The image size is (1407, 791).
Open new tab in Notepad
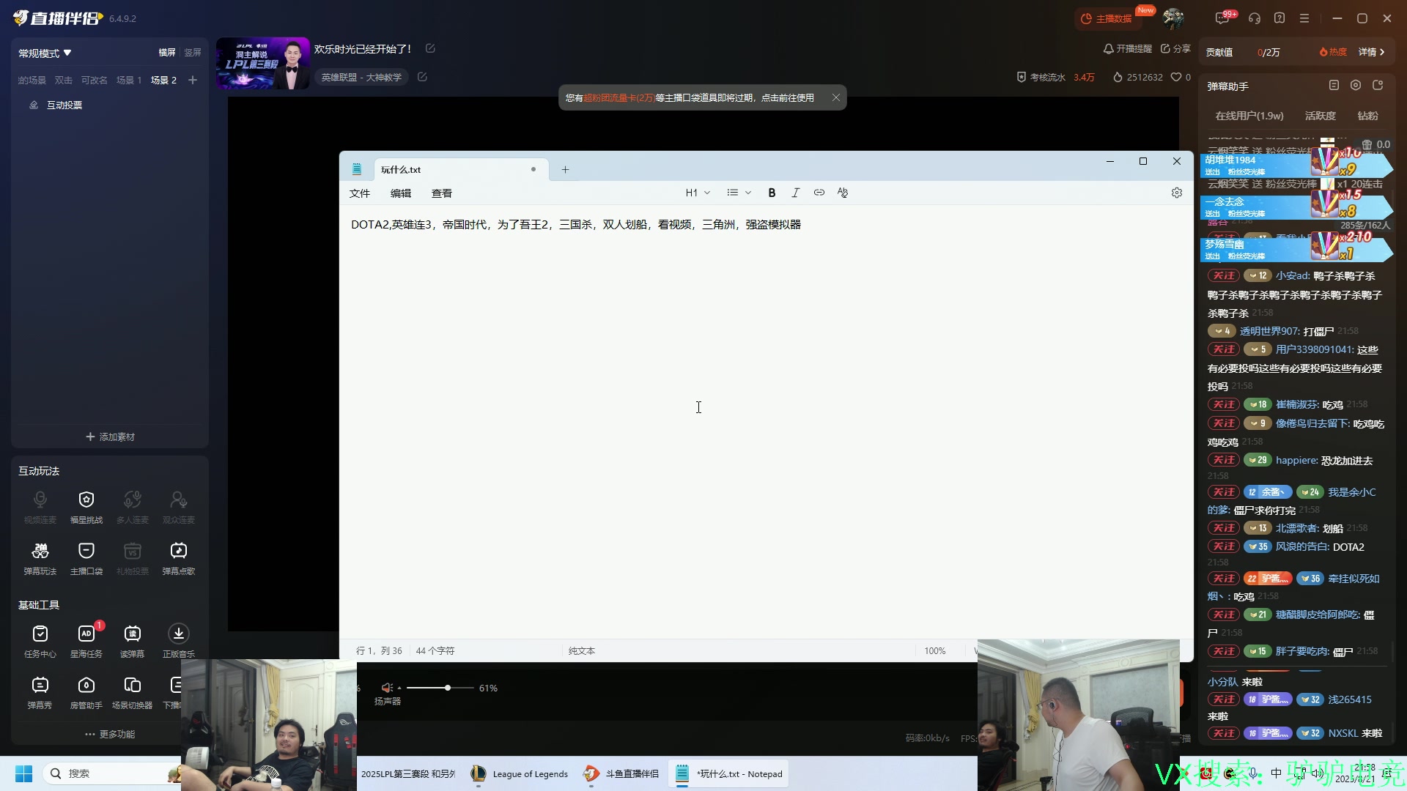coord(565,169)
